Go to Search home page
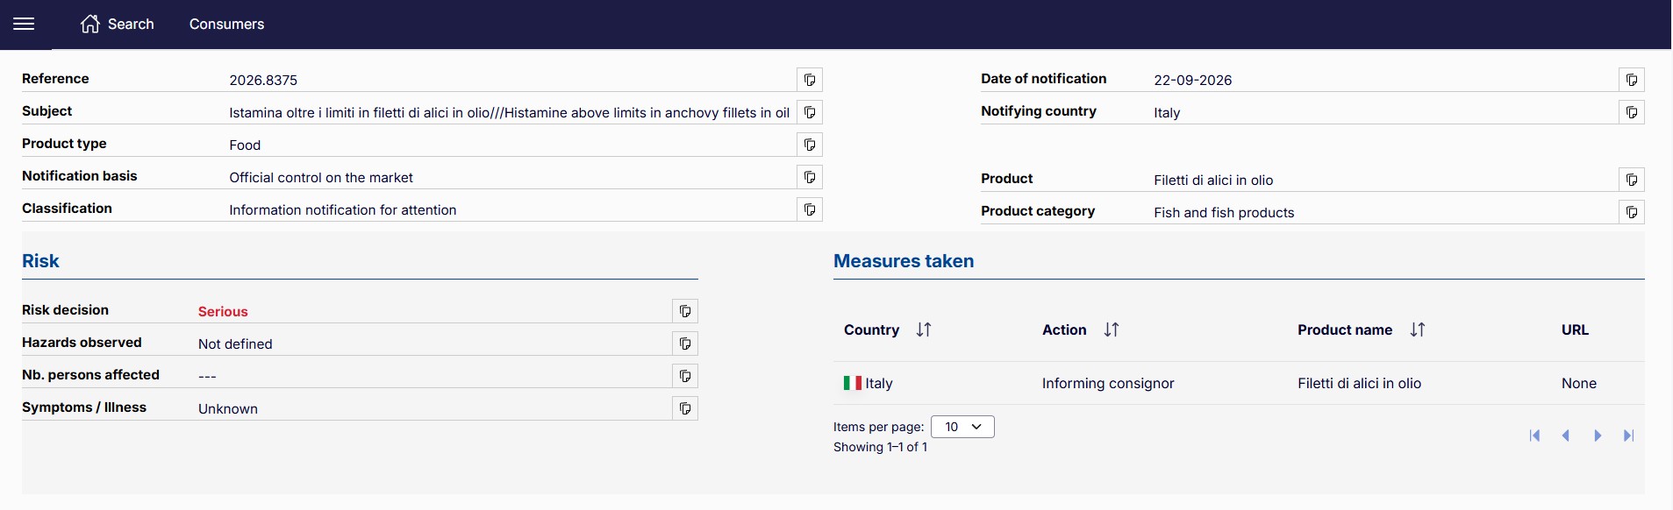This screenshot has height=510, width=1673. click(118, 24)
